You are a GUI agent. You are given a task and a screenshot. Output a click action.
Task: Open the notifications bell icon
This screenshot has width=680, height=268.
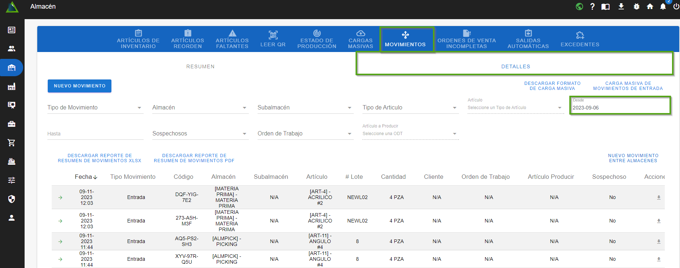click(663, 7)
